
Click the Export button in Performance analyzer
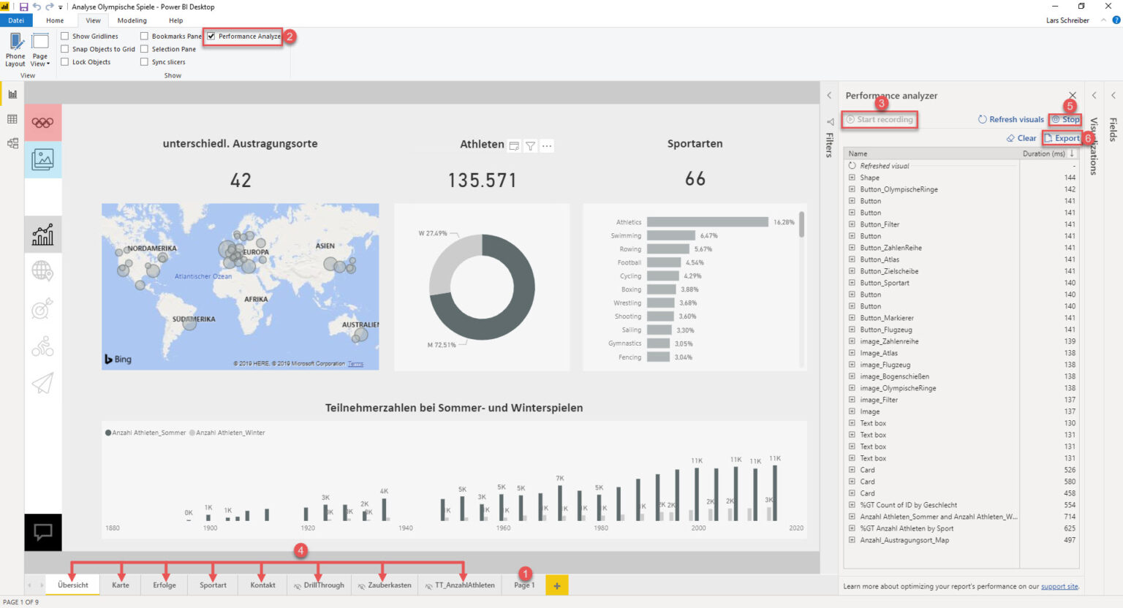1067,137
